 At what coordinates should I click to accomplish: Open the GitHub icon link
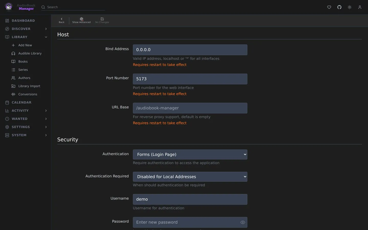(339, 7)
